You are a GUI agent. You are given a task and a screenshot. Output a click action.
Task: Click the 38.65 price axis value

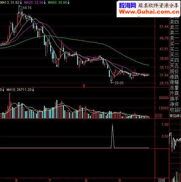click(164, 58)
